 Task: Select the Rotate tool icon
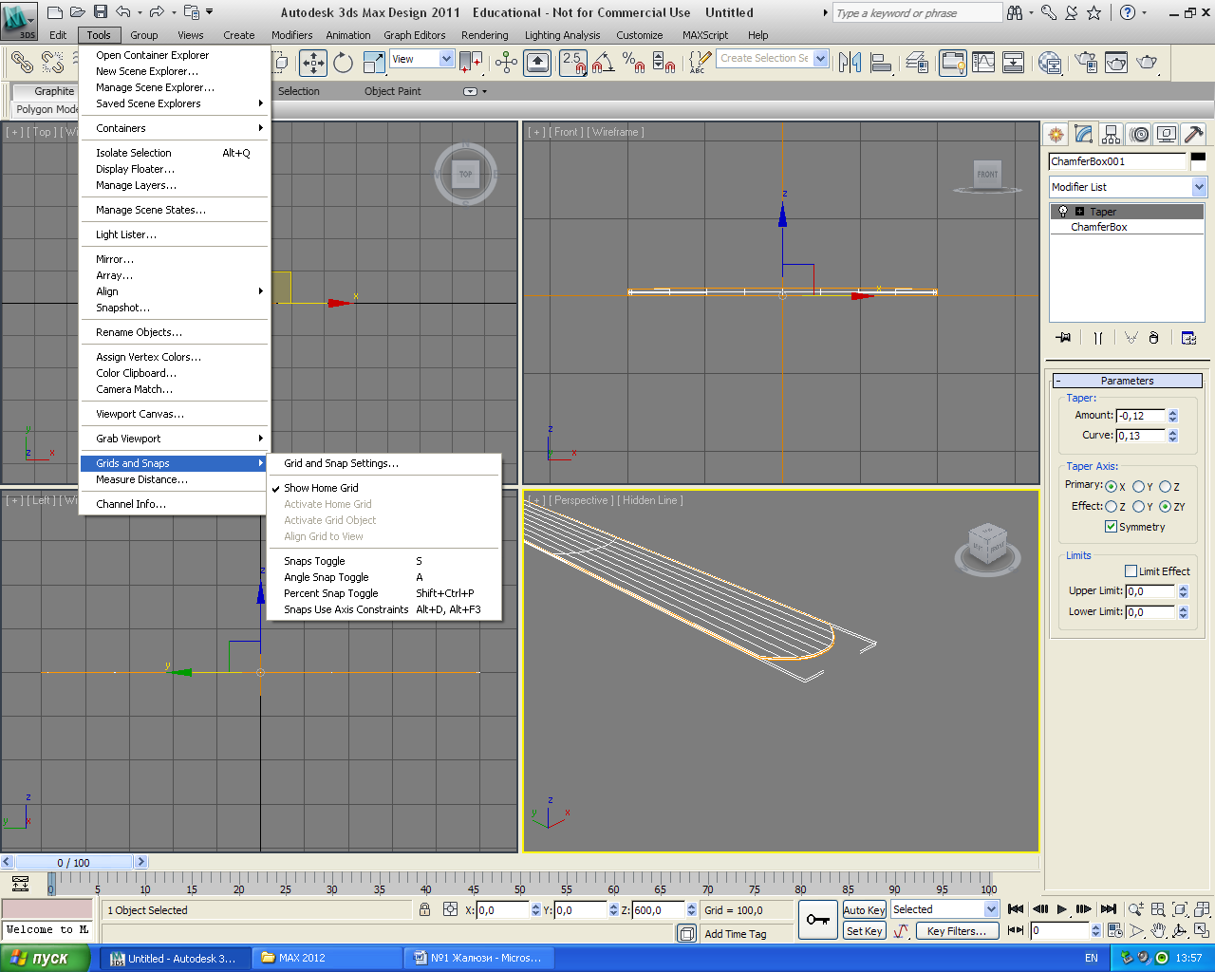(x=344, y=63)
